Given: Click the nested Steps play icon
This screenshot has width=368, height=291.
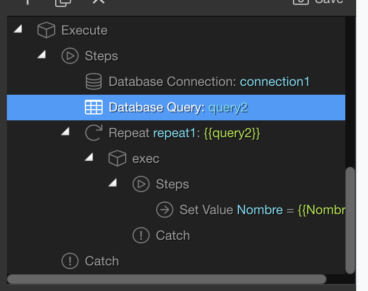Looking at the screenshot, I should tap(141, 184).
